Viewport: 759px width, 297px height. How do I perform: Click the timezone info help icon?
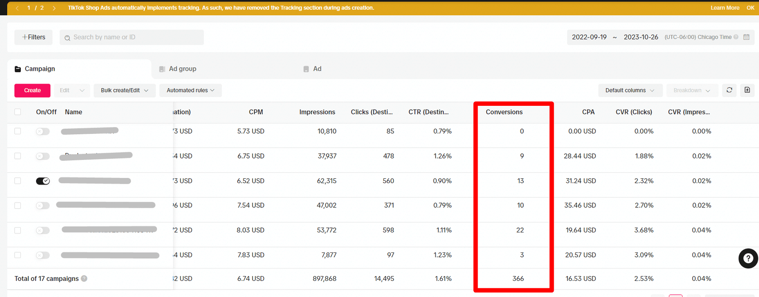pyautogui.click(x=736, y=37)
